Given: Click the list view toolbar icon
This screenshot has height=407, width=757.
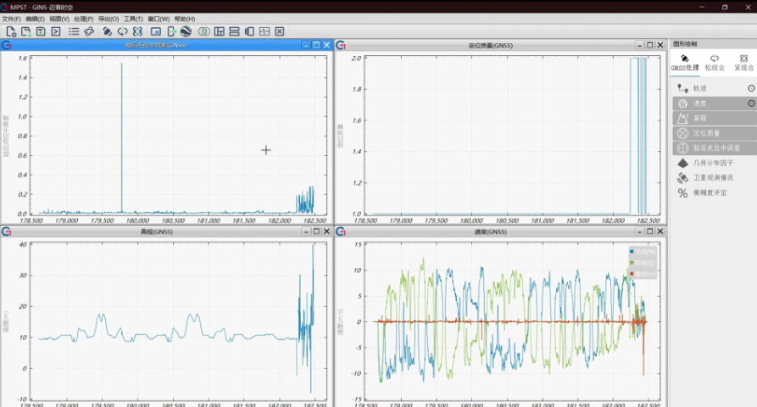Looking at the screenshot, I should (x=74, y=31).
